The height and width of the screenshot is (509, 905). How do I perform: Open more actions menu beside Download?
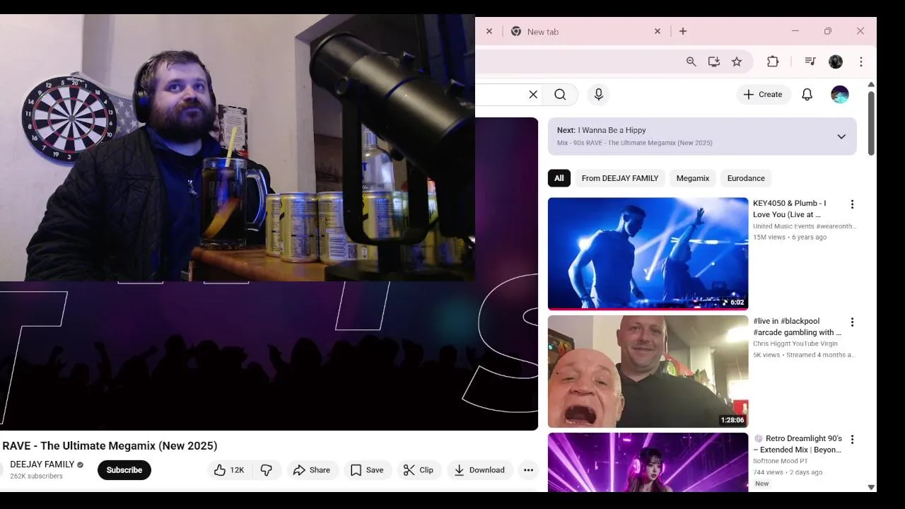point(528,470)
